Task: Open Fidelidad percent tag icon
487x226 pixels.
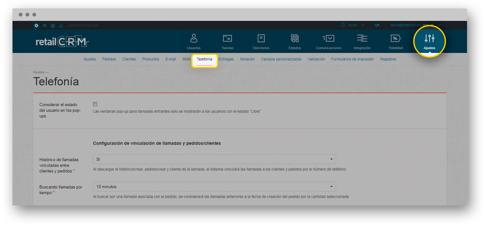Action: point(396,38)
